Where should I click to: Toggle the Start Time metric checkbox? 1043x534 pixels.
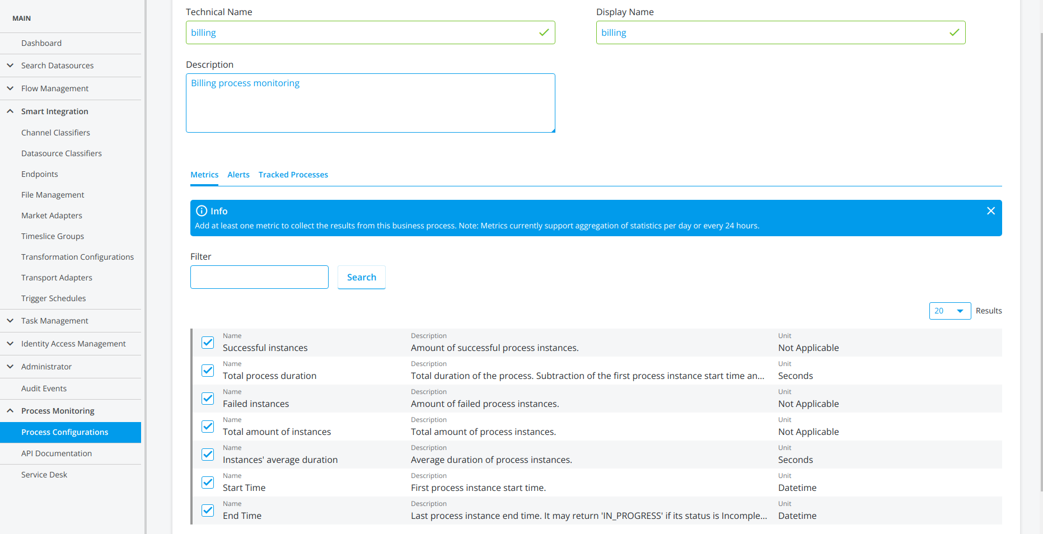[x=208, y=483]
